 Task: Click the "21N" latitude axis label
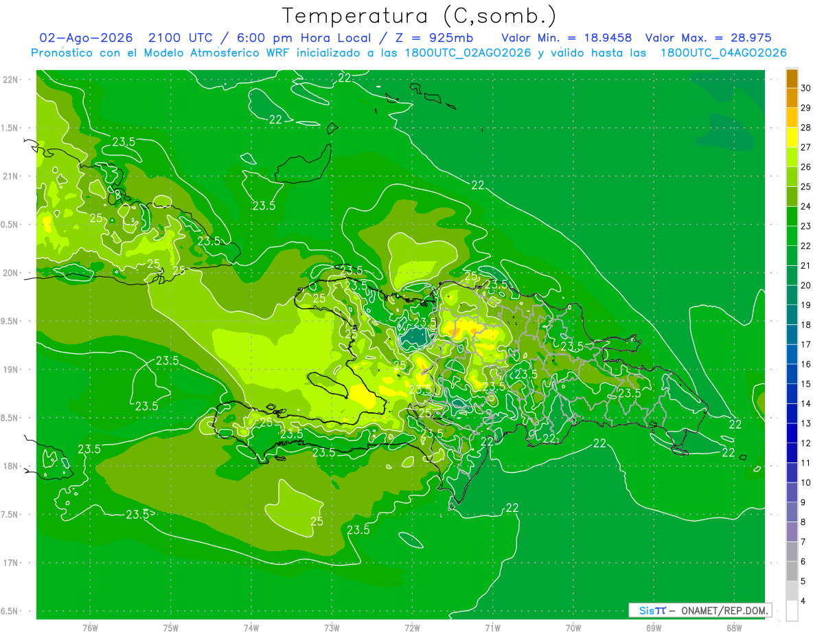12,177
